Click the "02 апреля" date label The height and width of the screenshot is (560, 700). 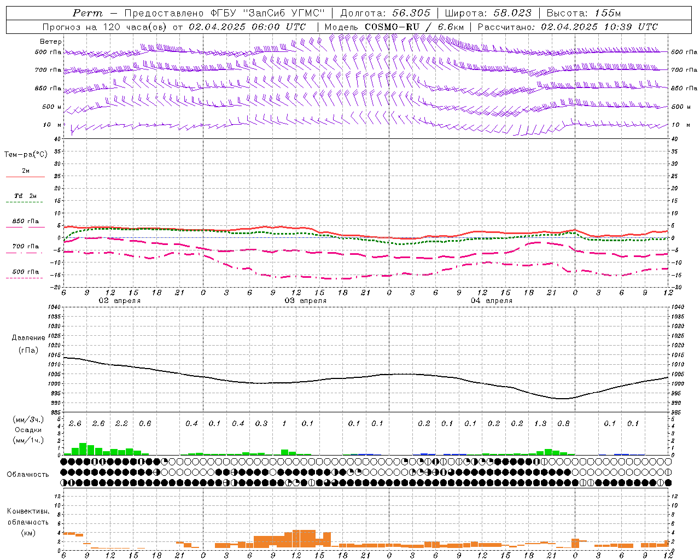[119, 301]
